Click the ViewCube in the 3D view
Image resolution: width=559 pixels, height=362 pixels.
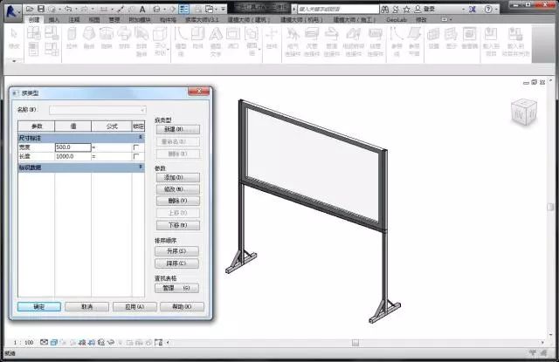[524, 113]
